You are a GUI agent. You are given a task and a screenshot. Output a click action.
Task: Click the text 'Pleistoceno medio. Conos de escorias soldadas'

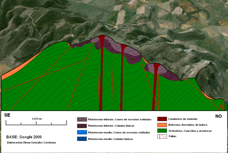[x=119, y=132]
